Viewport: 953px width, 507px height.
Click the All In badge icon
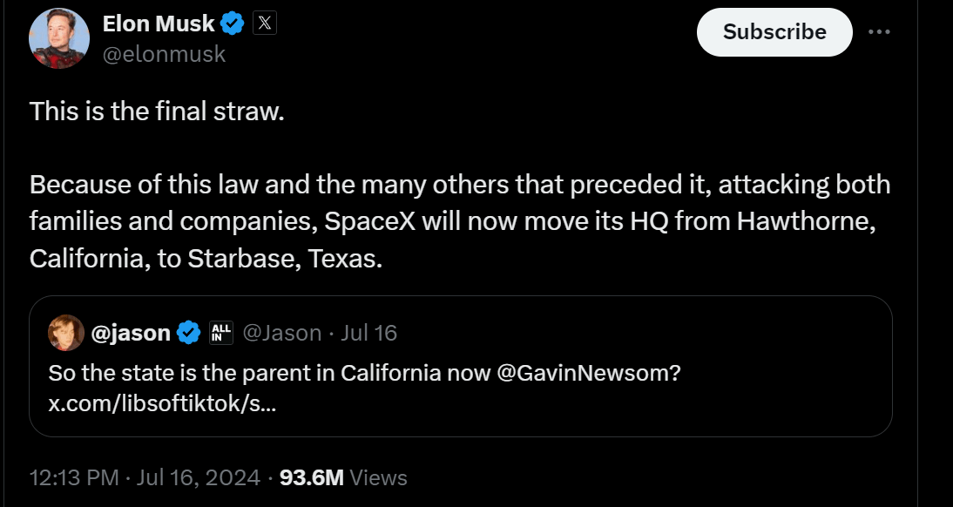click(221, 332)
